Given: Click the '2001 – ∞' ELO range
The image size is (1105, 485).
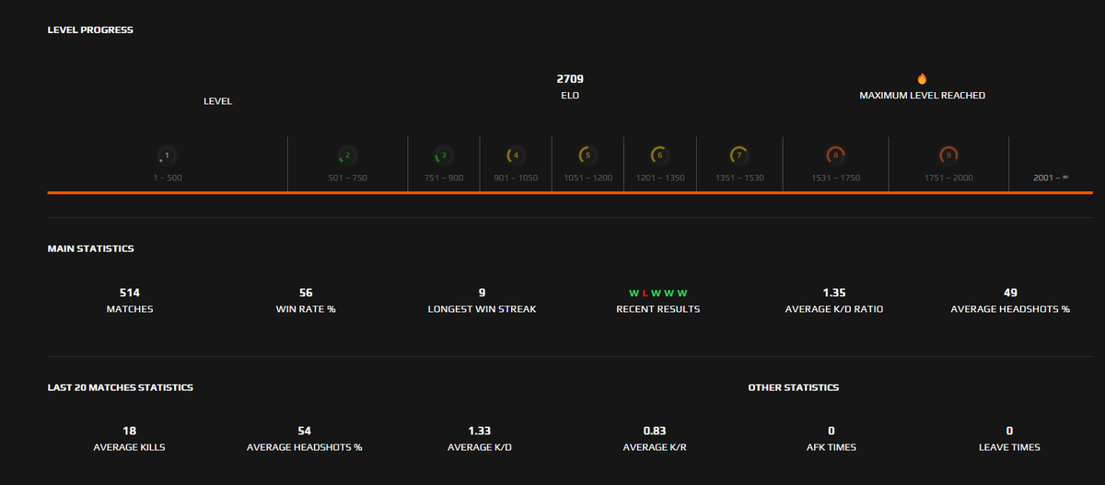Looking at the screenshot, I should point(1051,178).
